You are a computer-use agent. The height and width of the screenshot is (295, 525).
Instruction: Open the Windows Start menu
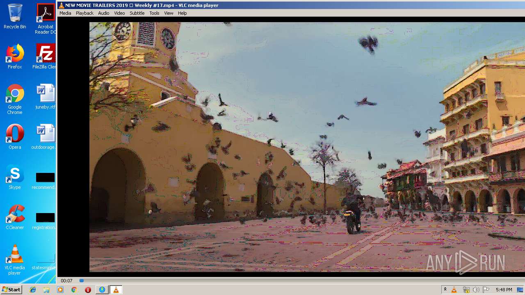[x=11, y=290]
